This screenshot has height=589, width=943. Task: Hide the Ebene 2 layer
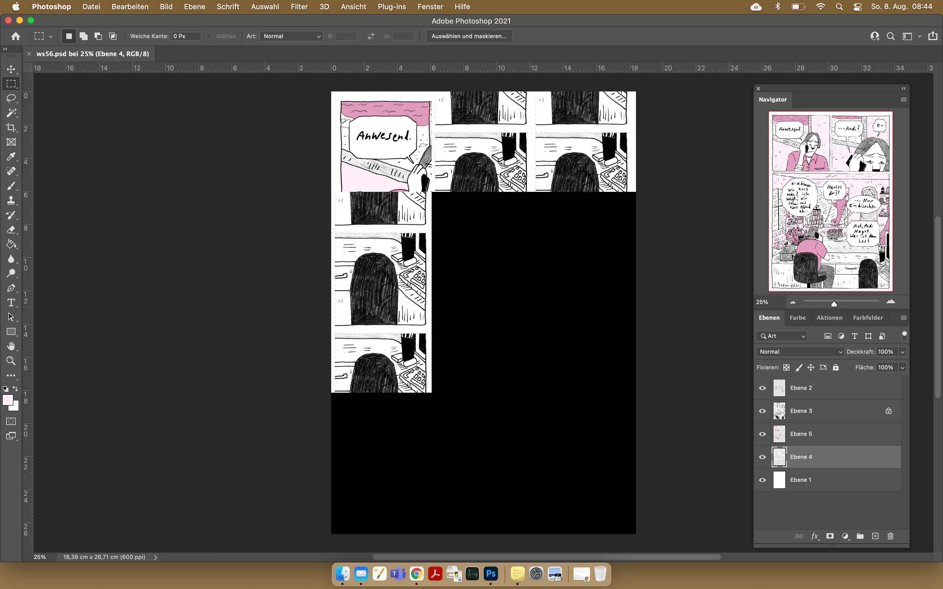pyautogui.click(x=763, y=388)
